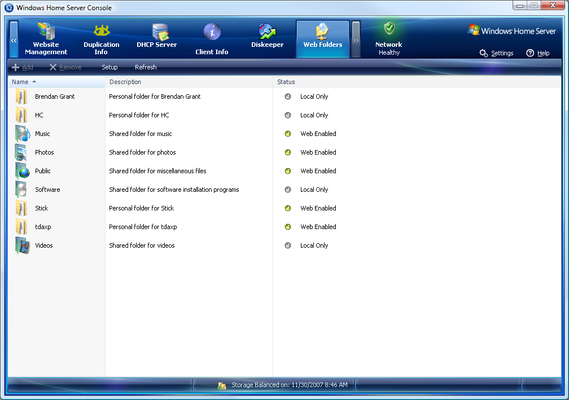The width and height of the screenshot is (569, 400).
Task: Click the Help question mark icon
Action: [530, 53]
